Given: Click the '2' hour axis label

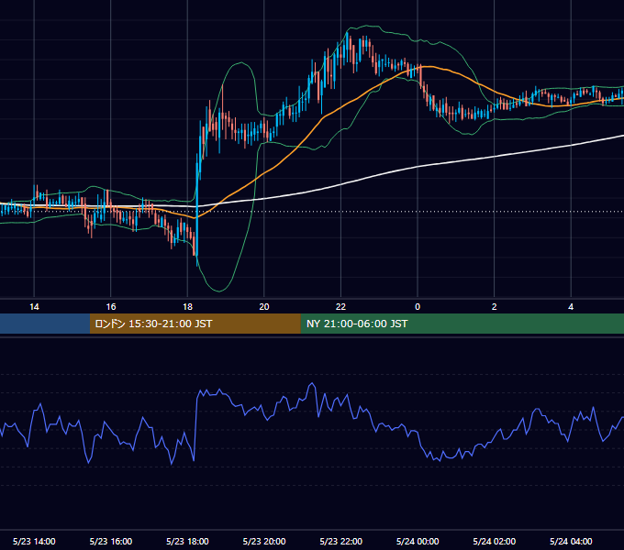Looking at the screenshot, I should coord(495,307).
